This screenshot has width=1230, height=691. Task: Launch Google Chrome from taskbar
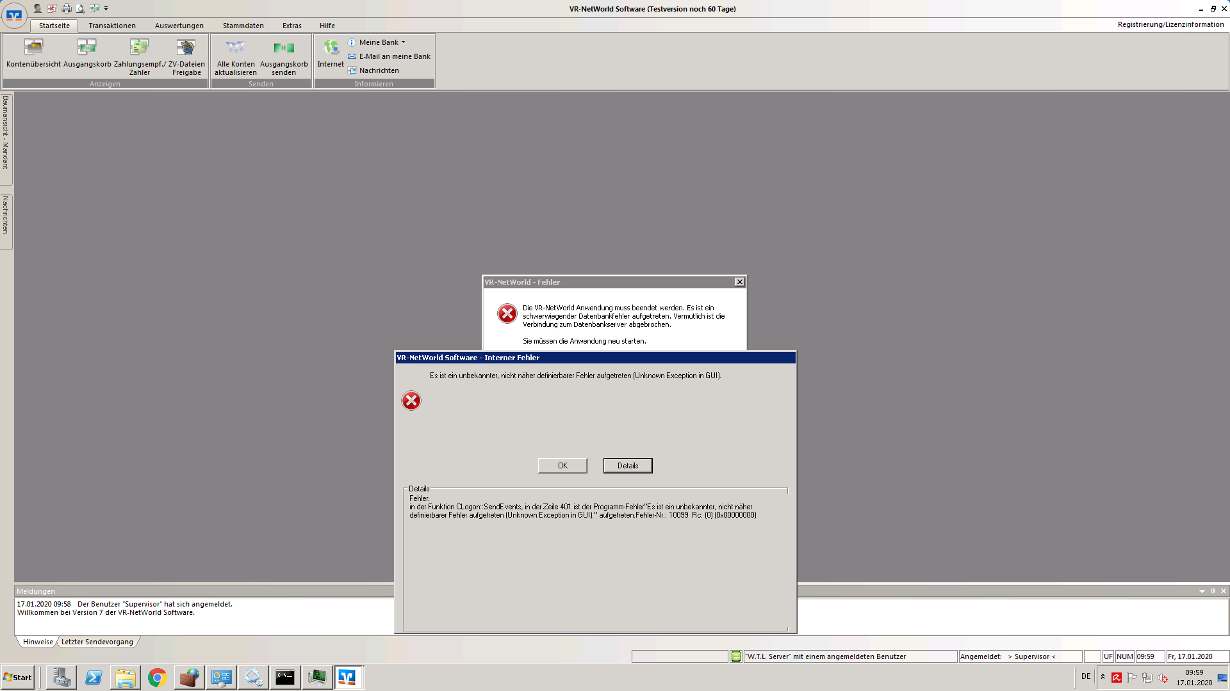(x=158, y=678)
